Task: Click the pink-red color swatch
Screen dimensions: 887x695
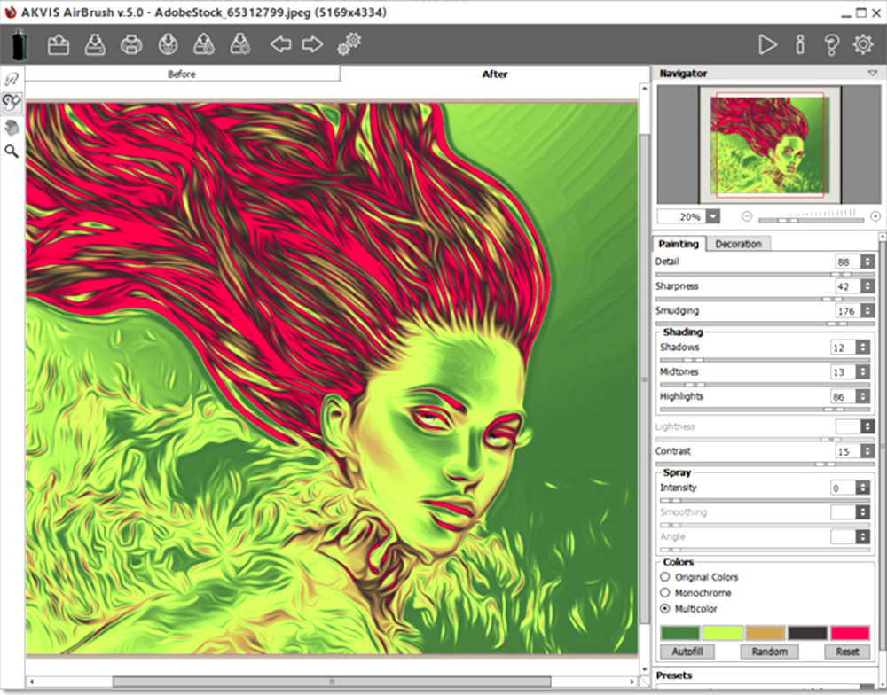Action: [x=850, y=633]
